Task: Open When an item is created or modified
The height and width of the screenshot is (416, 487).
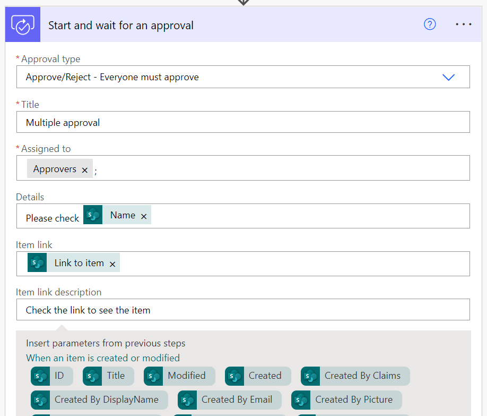Action: coord(103,358)
